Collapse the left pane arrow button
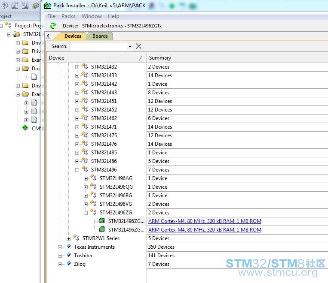This screenshot has width=328, height=283. point(48,36)
